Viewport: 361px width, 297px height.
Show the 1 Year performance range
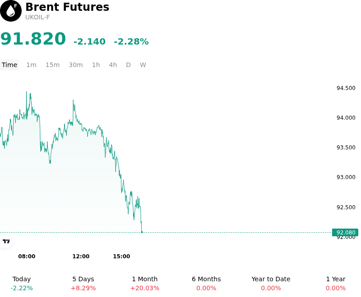click(x=336, y=283)
